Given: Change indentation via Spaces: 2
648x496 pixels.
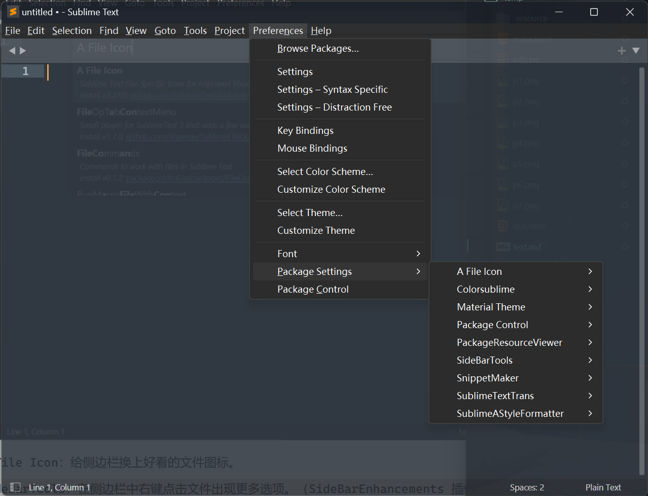Looking at the screenshot, I should (527, 487).
